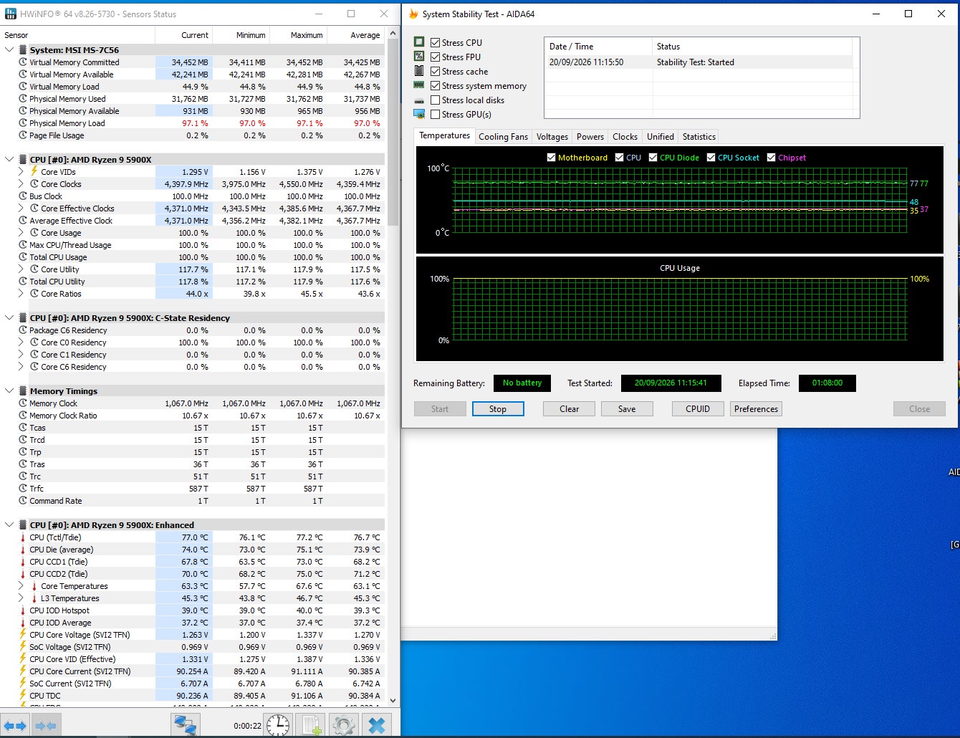
Task: Toggle the CPU Diode graph checkbox
Action: click(x=653, y=158)
